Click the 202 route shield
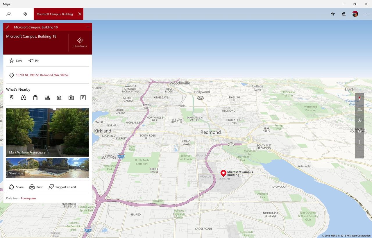 (x=200, y=98)
